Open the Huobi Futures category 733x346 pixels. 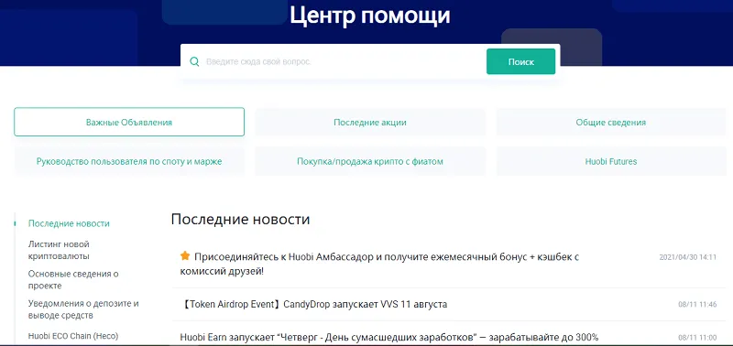611,162
